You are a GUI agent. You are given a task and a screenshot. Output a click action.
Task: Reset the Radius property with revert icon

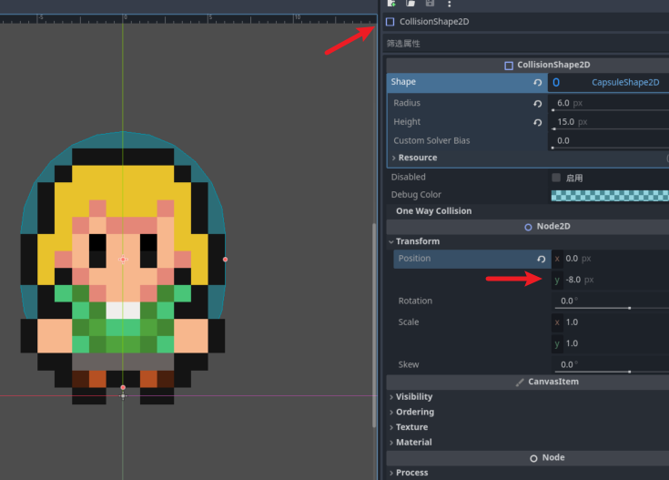coord(538,104)
